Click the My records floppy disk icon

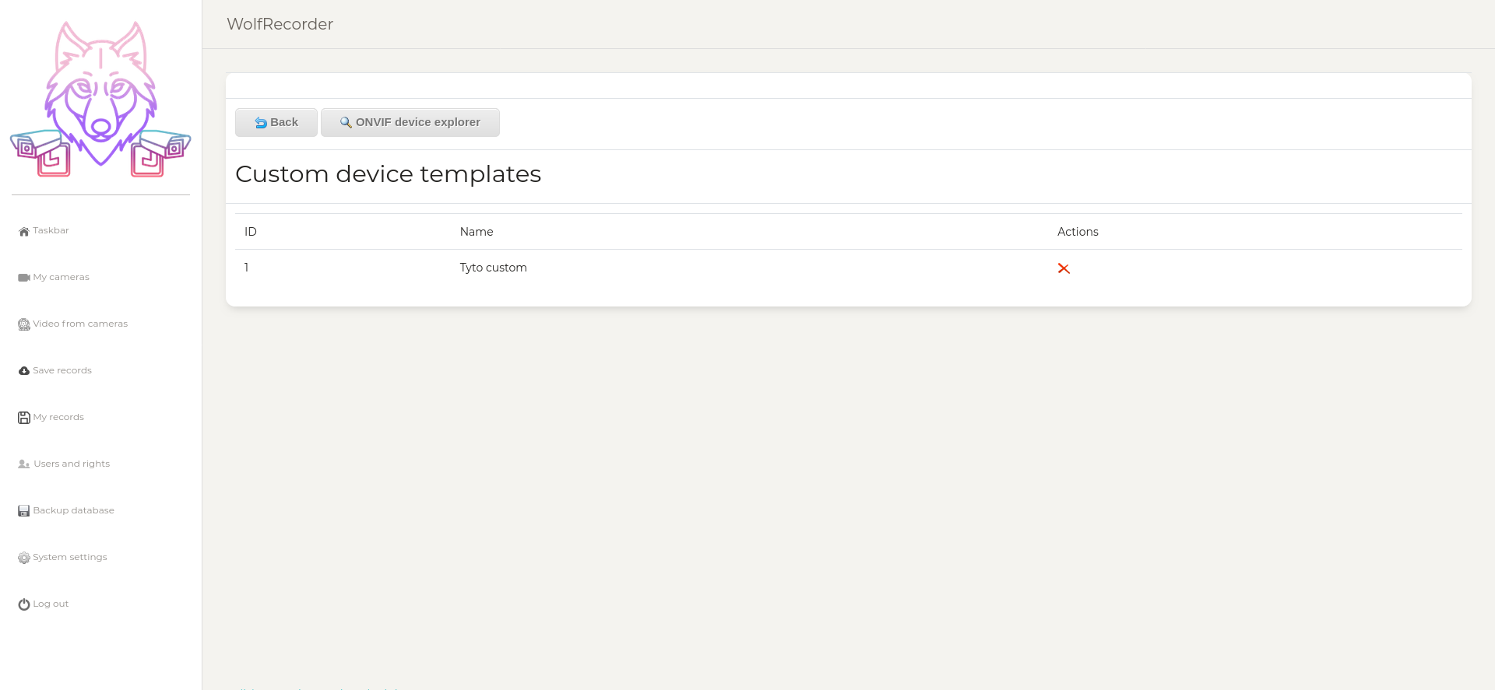24,418
